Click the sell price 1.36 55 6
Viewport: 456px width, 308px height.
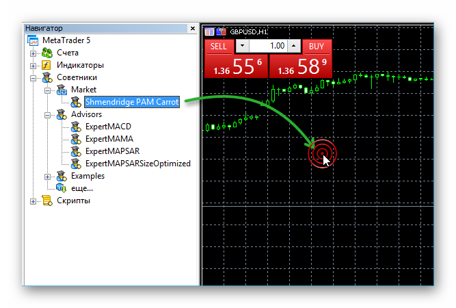(236, 66)
